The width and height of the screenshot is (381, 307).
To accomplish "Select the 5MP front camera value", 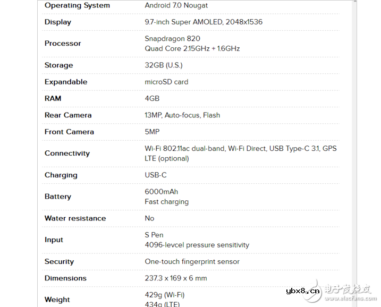I will coord(152,132).
